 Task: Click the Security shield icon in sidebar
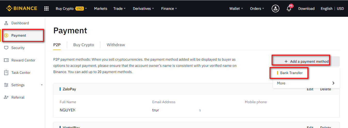(x=6, y=48)
